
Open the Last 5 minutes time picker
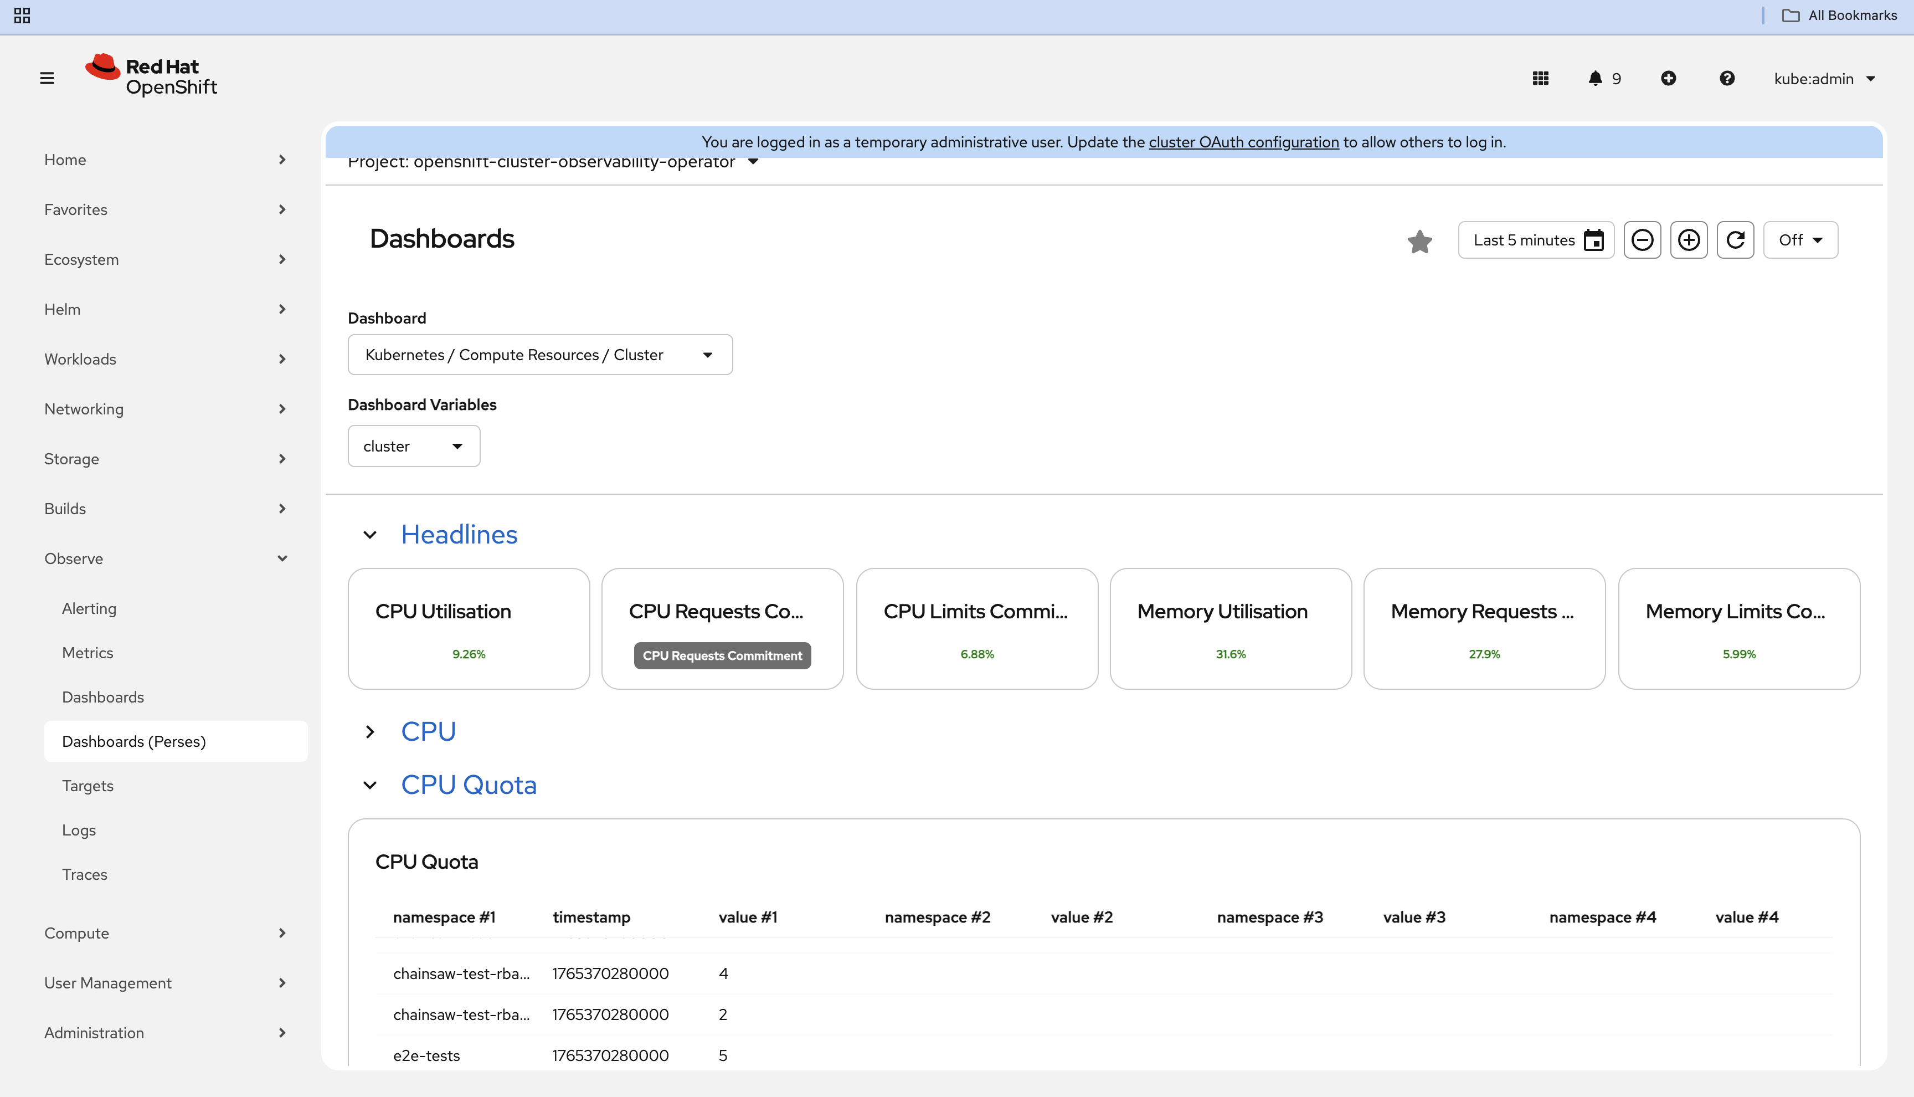(1536, 240)
